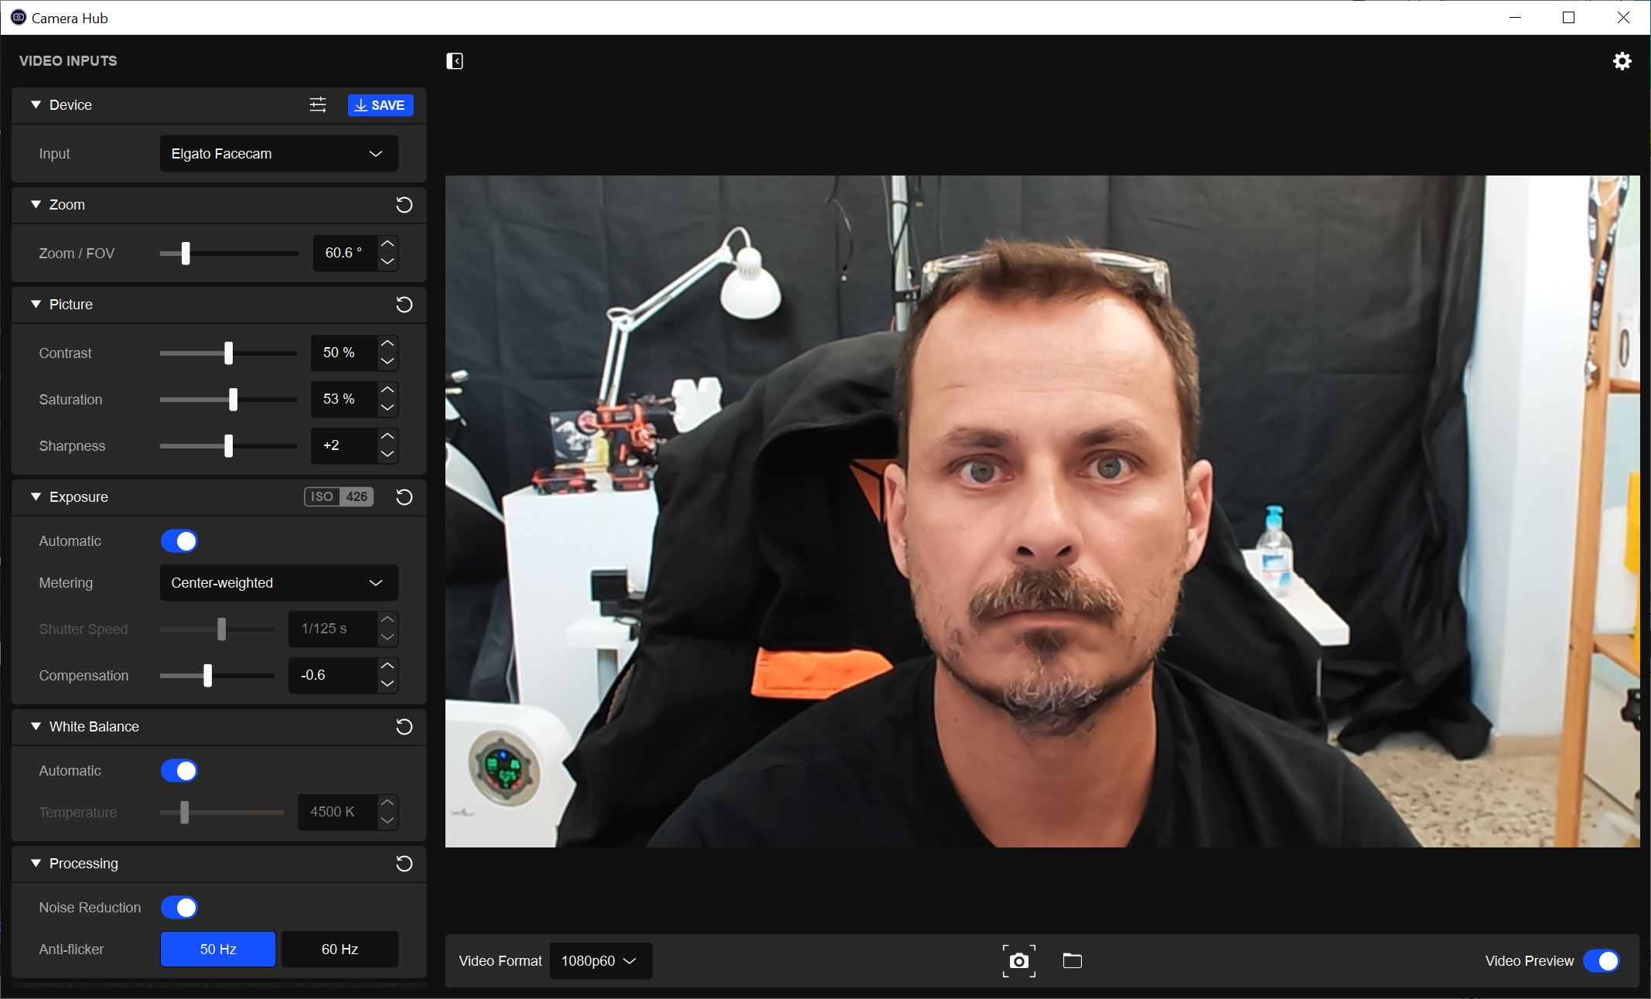This screenshot has width=1651, height=999.
Task: Open the settings gear
Action: tap(1622, 61)
